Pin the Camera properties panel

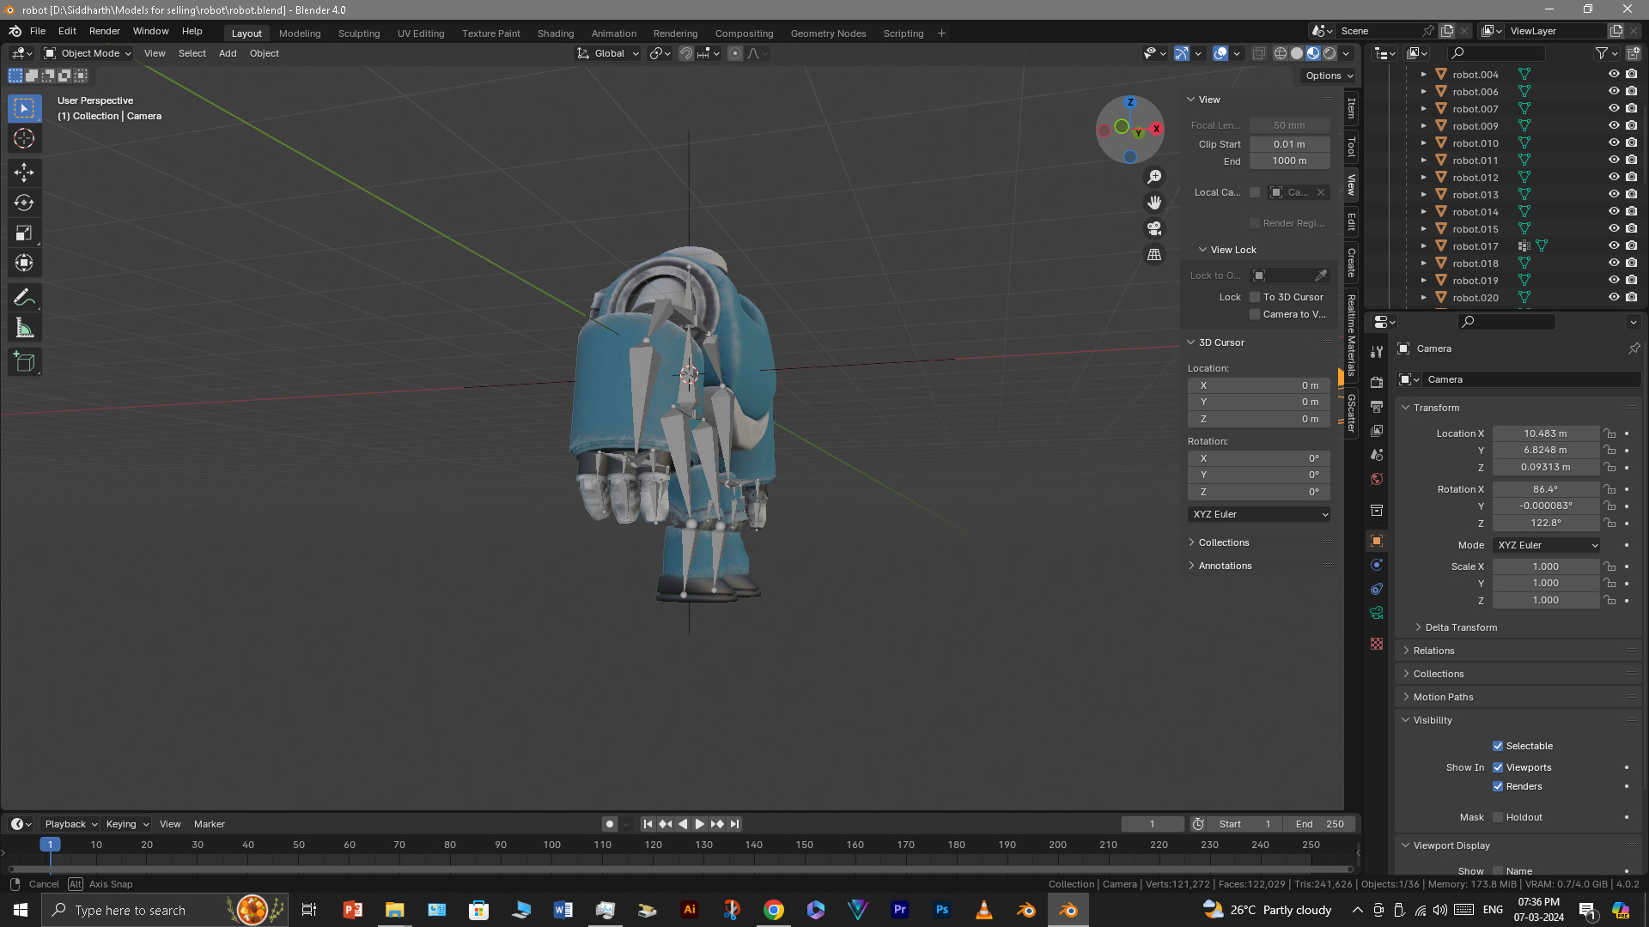click(x=1634, y=348)
